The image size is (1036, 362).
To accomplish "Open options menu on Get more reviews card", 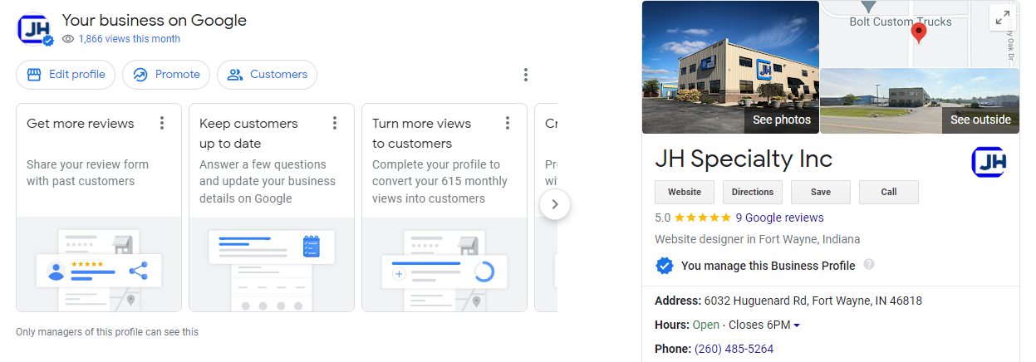I will click(162, 124).
